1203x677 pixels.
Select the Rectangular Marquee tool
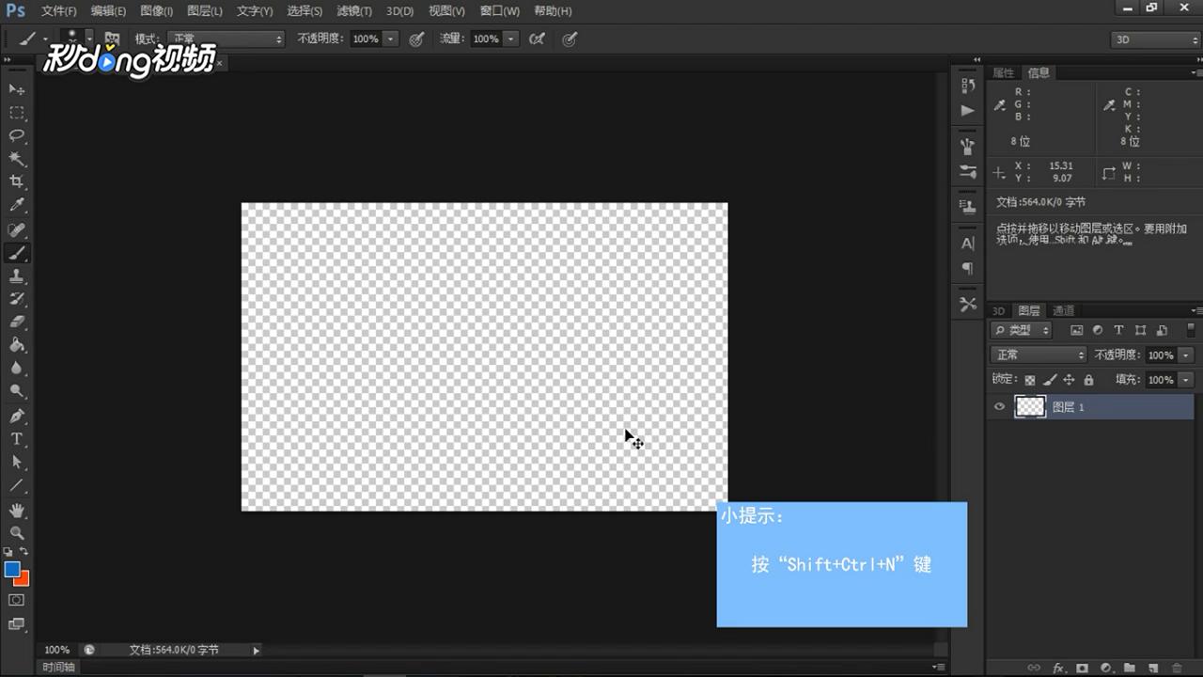pyautogui.click(x=17, y=113)
